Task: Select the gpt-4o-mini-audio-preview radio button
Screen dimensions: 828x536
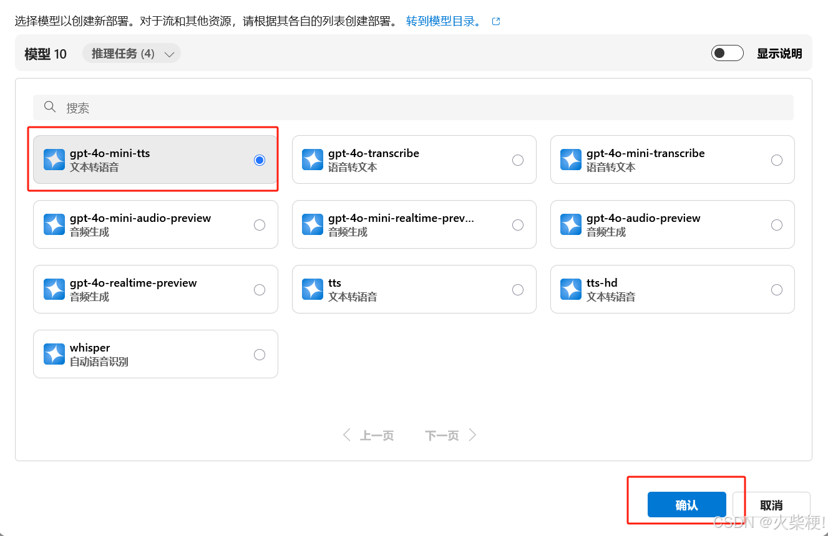Action: tap(260, 225)
